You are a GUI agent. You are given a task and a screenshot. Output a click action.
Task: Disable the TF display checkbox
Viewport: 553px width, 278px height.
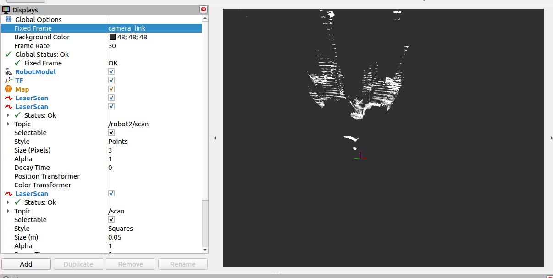pyautogui.click(x=111, y=81)
